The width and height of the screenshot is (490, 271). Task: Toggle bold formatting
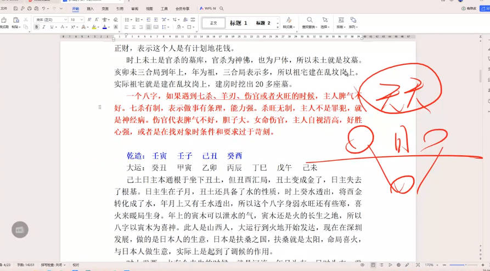click(36, 27)
